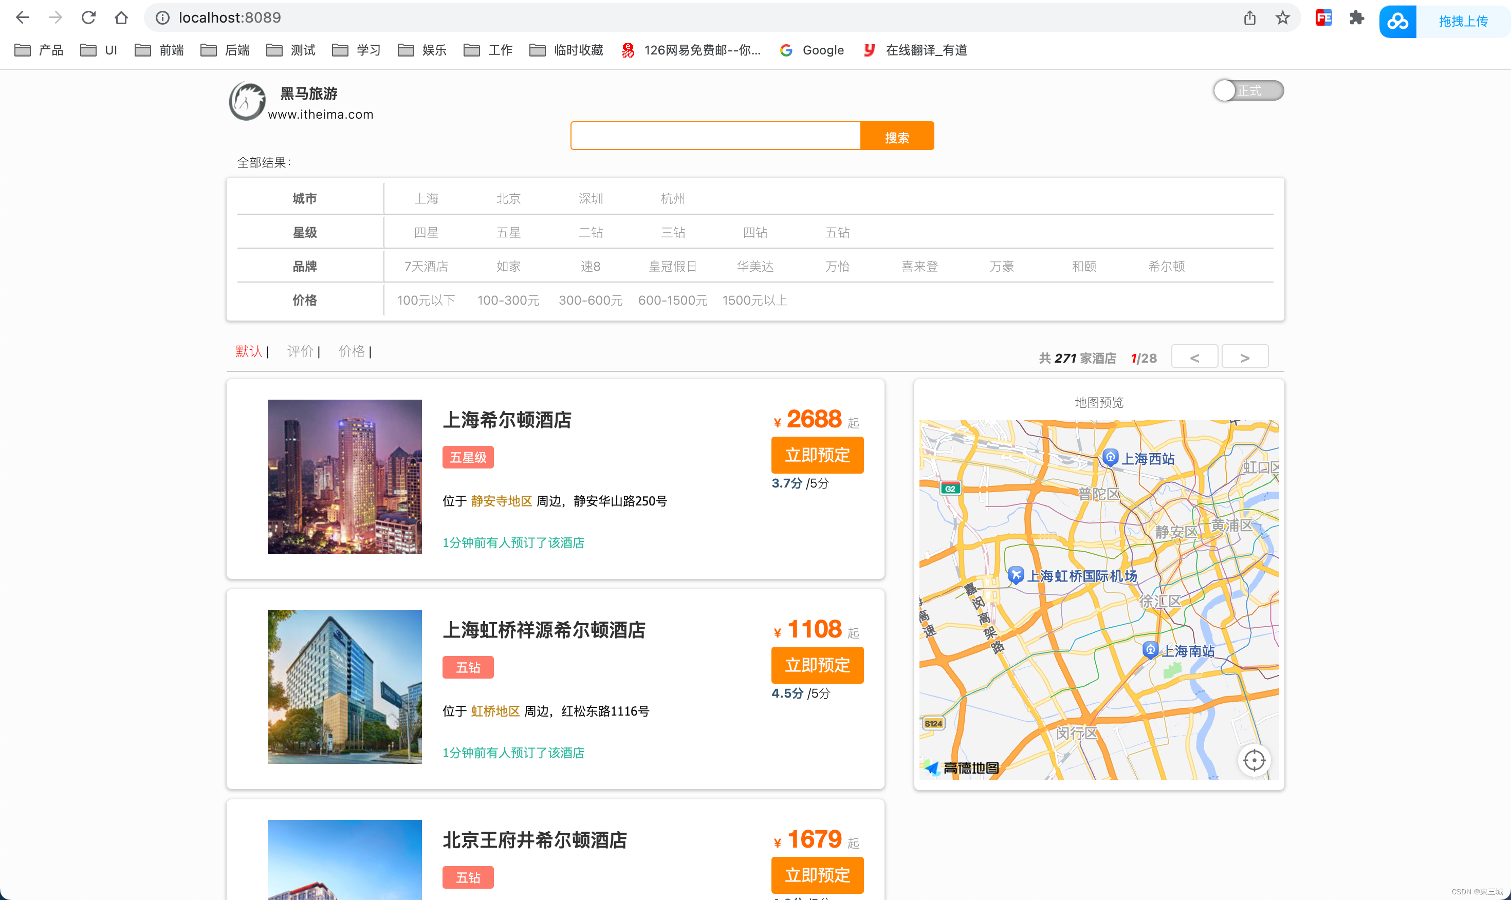Click the 高德地图 logo on map
Image resolution: width=1511 pixels, height=900 pixels.
(x=962, y=768)
